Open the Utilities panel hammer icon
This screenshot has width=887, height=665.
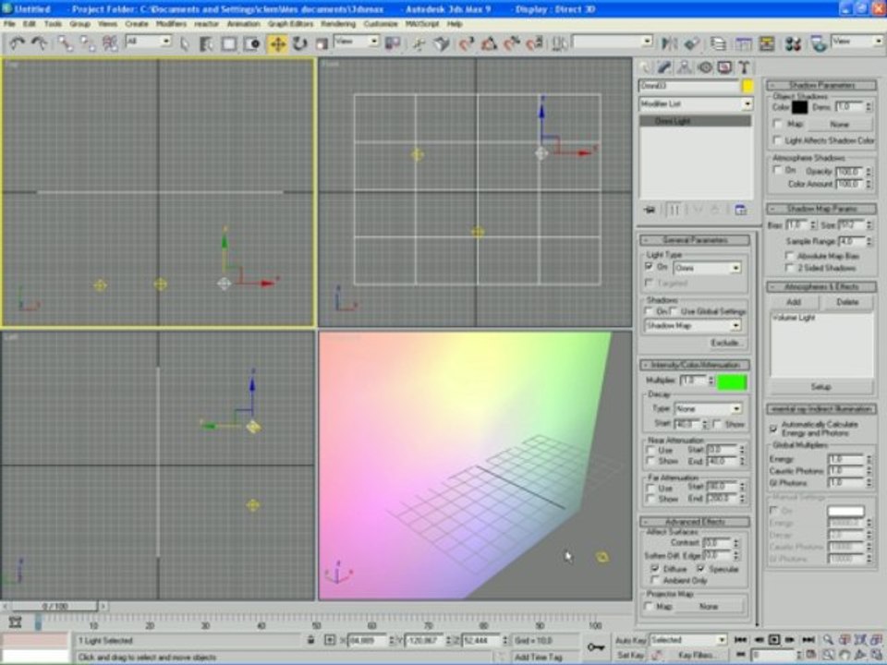point(743,67)
